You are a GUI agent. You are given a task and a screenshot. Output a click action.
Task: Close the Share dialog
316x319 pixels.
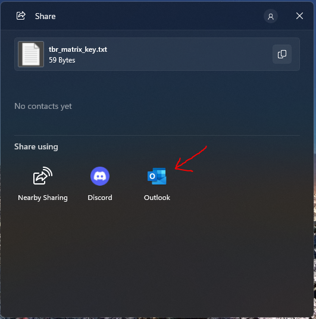(299, 16)
